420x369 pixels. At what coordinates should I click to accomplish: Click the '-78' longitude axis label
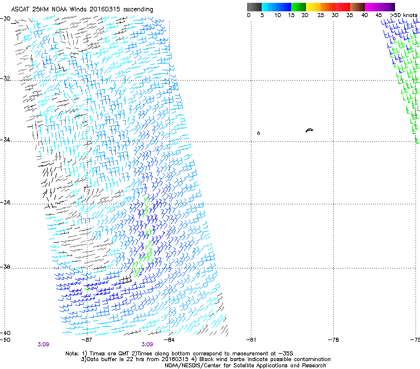[x=334, y=340]
